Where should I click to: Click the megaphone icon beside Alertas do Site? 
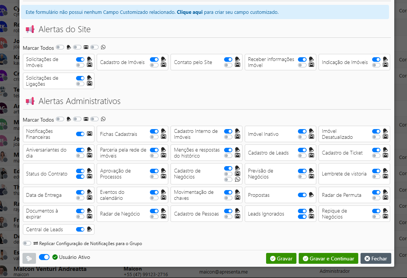(x=30, y=30)
